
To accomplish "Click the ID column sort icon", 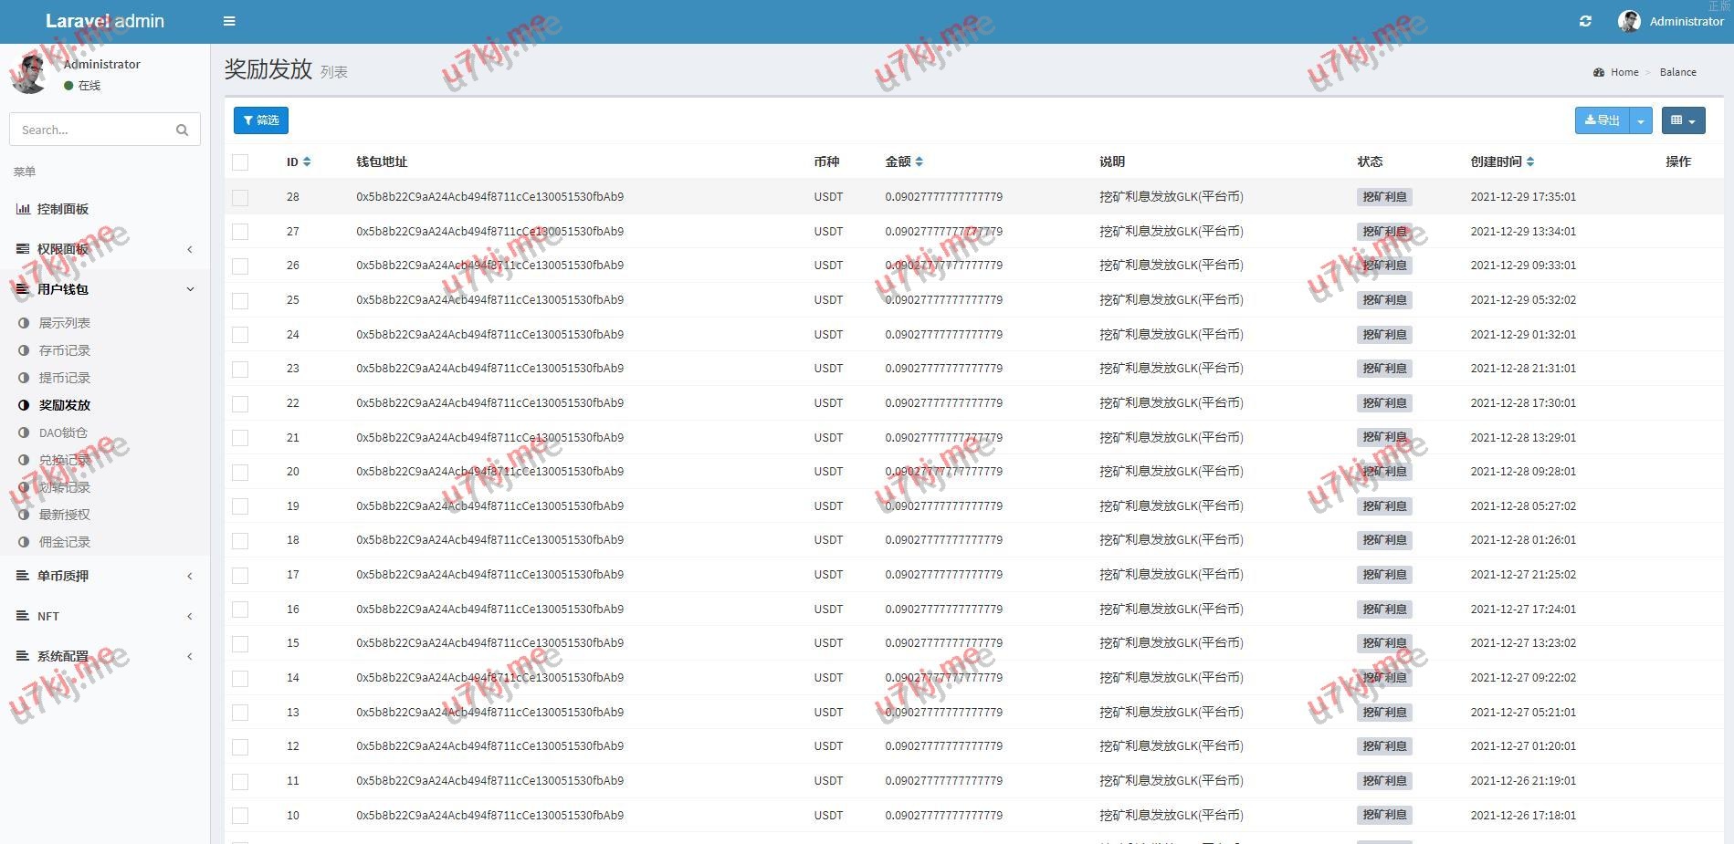I will click(307, 162).
